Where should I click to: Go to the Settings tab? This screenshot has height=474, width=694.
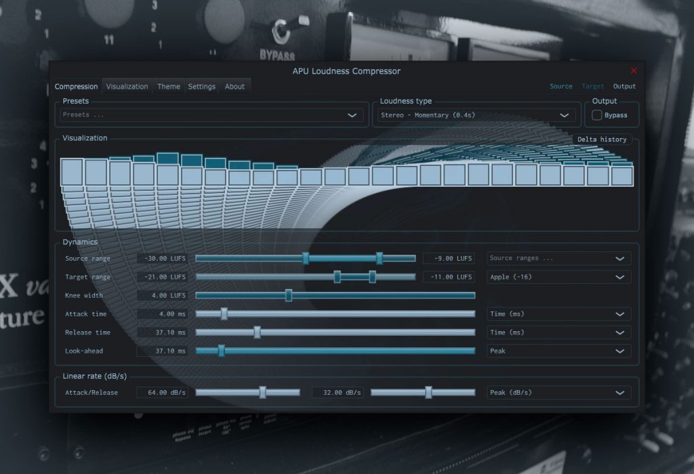[x=201, y=87]
